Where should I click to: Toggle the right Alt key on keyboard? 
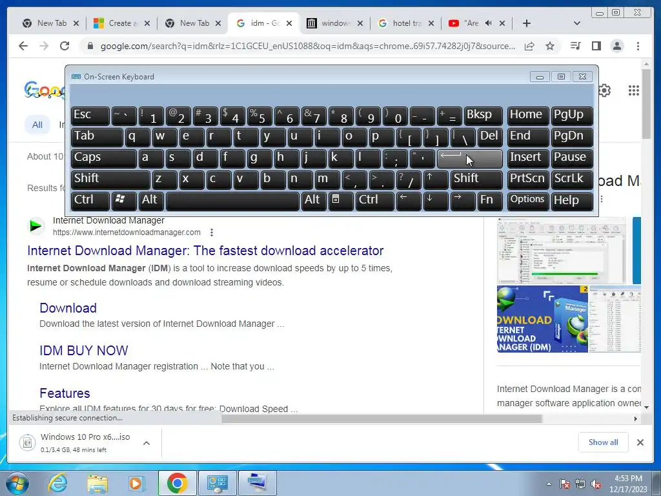point(314,201)
